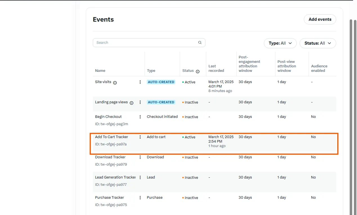Click the Audience enabled column header
The height and width of the screenshot is (215, 357).
pos(319,68)
